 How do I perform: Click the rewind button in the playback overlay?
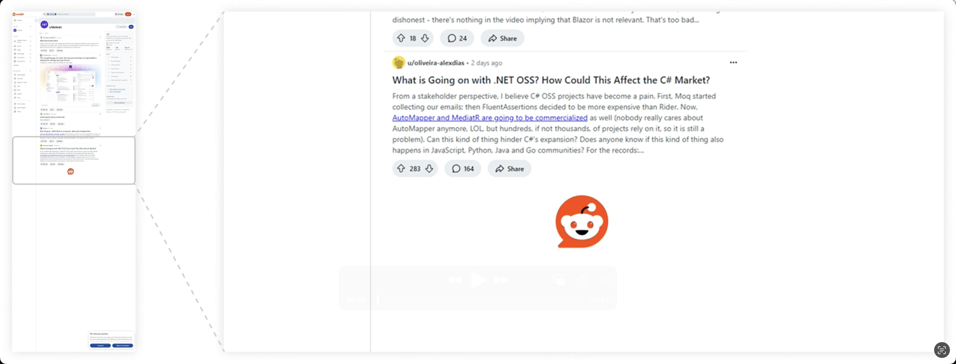tap(455, 280)
